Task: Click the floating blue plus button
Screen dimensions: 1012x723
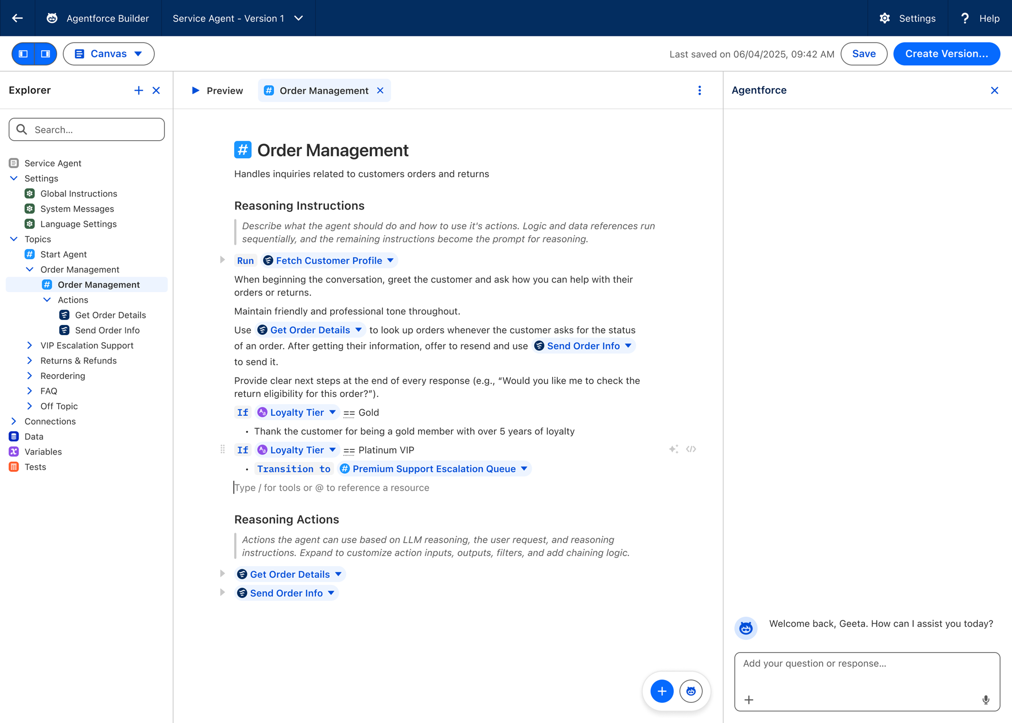Action: coord(662,691)
